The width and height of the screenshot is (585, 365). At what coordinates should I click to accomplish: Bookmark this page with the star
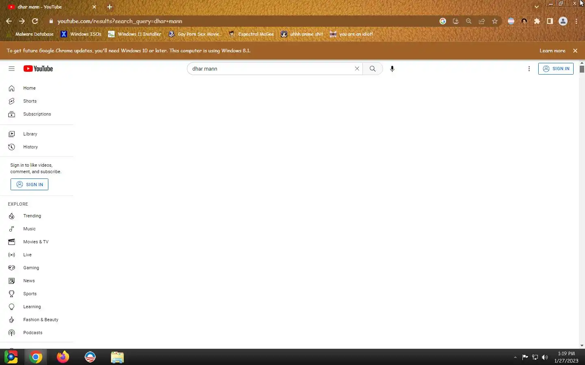pos(495,21)
